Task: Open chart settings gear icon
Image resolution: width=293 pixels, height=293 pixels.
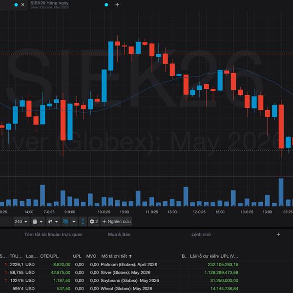Action: (x=92, y=221)
